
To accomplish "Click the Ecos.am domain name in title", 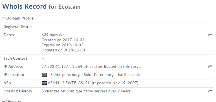I will 69,7.
